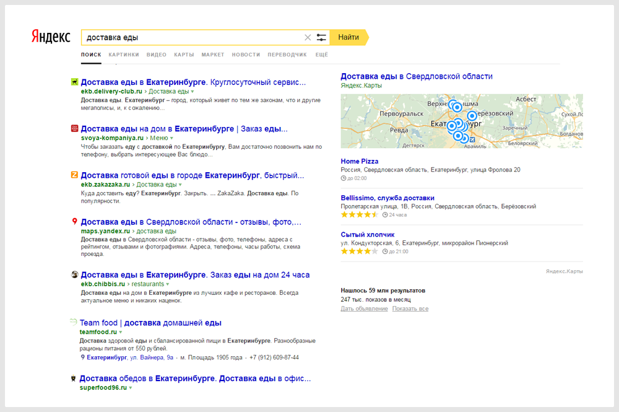Open Заказ еды на дом 24 часа result
619x412 pixels.
(x=195, y=275)
